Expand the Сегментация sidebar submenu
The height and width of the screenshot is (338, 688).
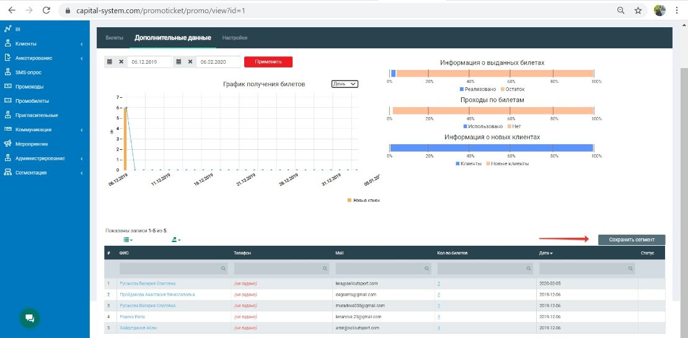pos(81,173)
